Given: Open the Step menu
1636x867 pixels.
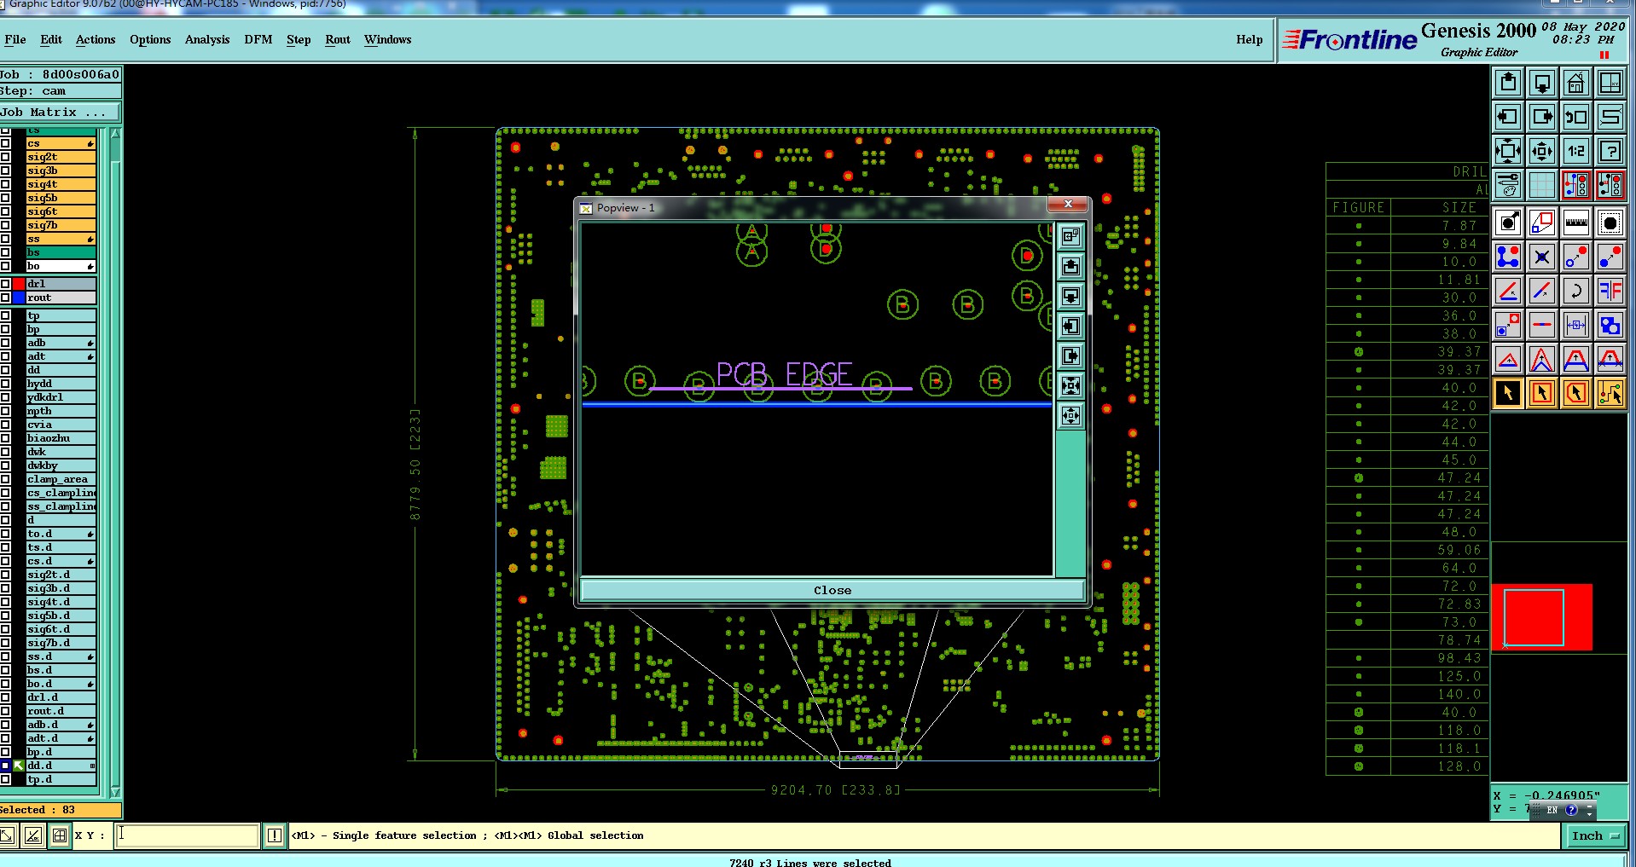Looking at the screenshot, I should click(299, 39).
